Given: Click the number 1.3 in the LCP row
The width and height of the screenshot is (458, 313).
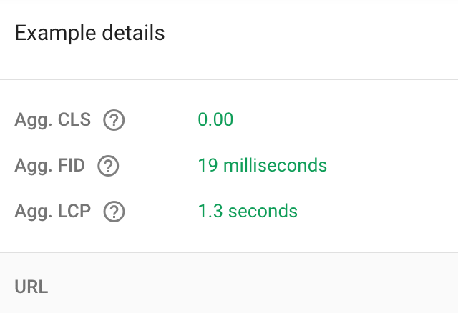Looking at the screenshot, I should tap(210, 212).
